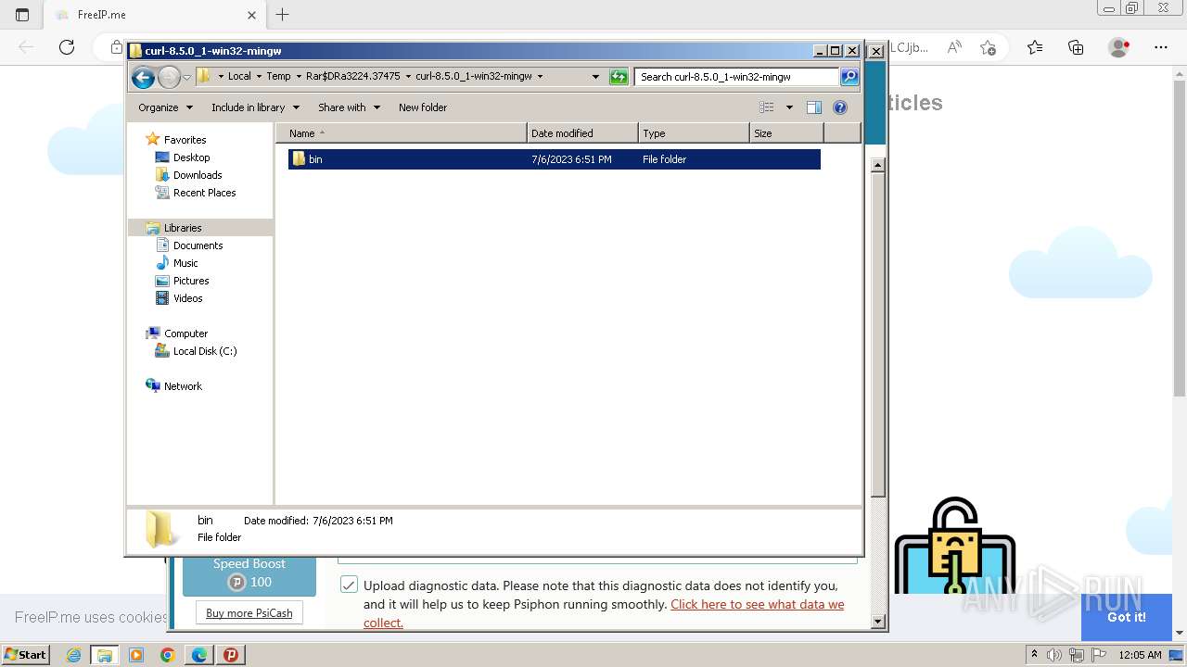The width and height of the screenshot is (1187, 667).
Task: Close the FreeIP.me browser tab
Action: point(252,15)
